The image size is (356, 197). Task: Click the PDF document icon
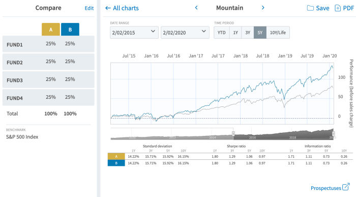338,8
